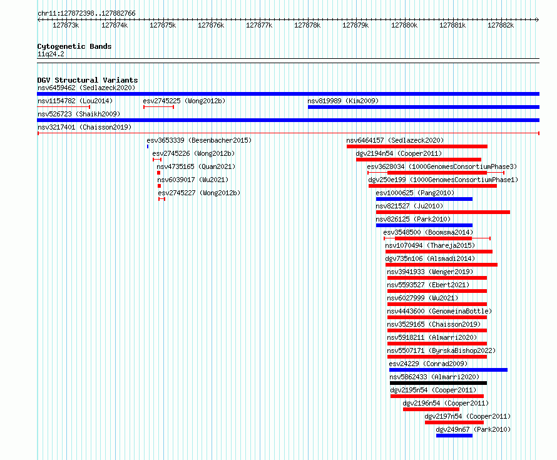Click the dgv2194n54 (Cooper2011) label

[399, 153]
